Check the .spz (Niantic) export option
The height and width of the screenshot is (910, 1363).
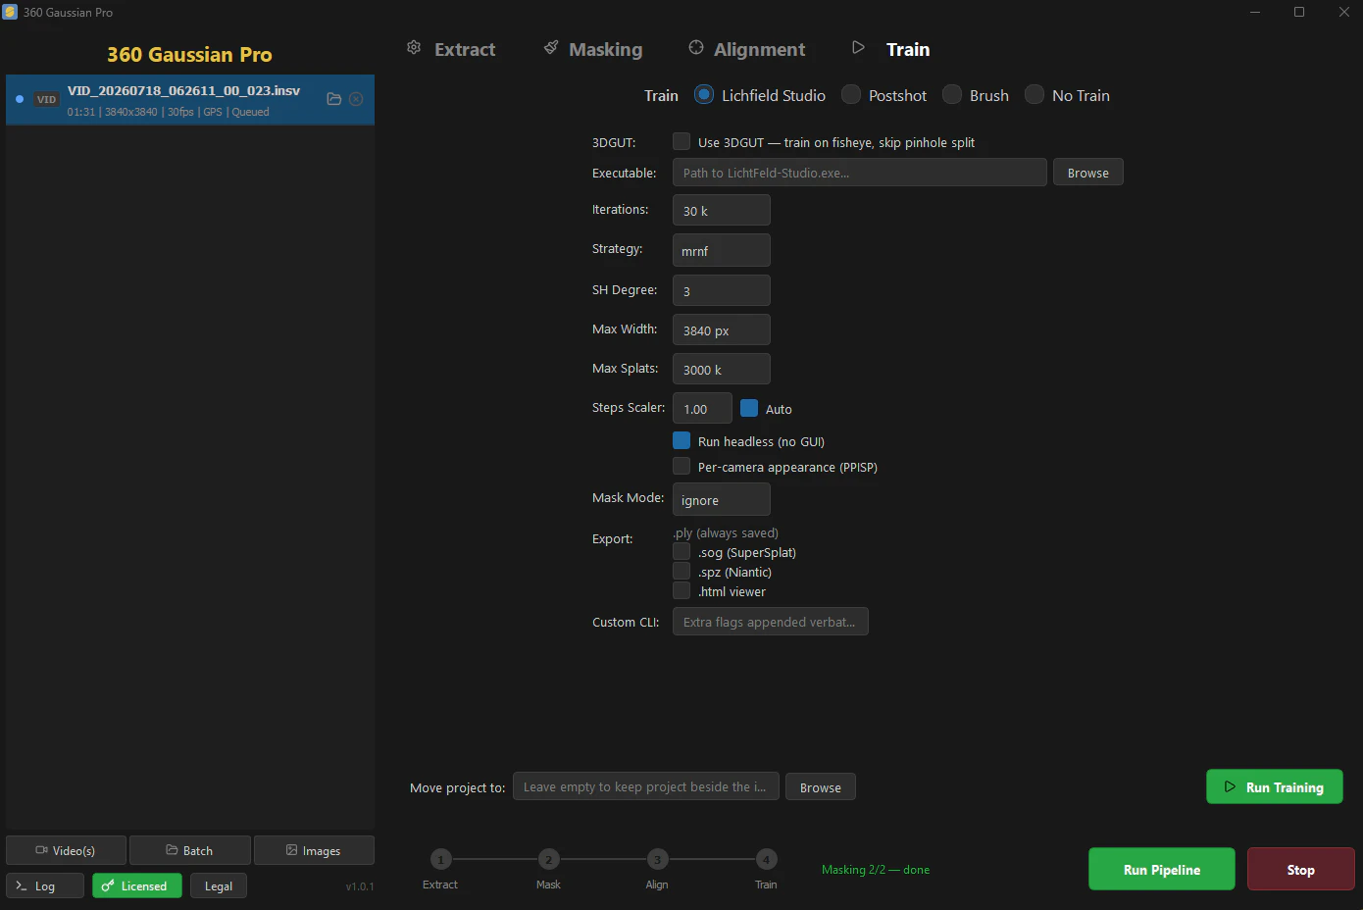[681, 572]
